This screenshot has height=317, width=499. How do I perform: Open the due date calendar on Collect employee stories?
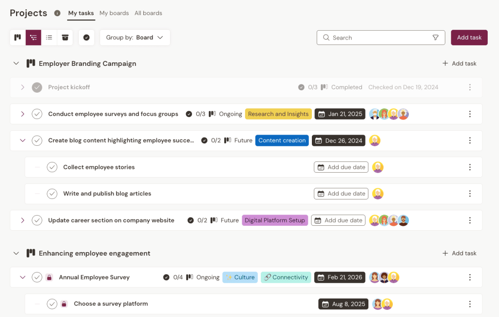341,167
